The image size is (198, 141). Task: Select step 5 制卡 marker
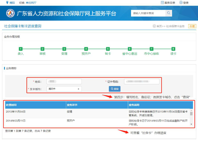click(108, 49)
